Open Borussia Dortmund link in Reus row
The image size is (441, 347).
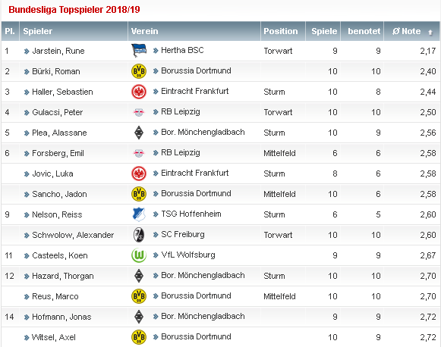point(196,295)
